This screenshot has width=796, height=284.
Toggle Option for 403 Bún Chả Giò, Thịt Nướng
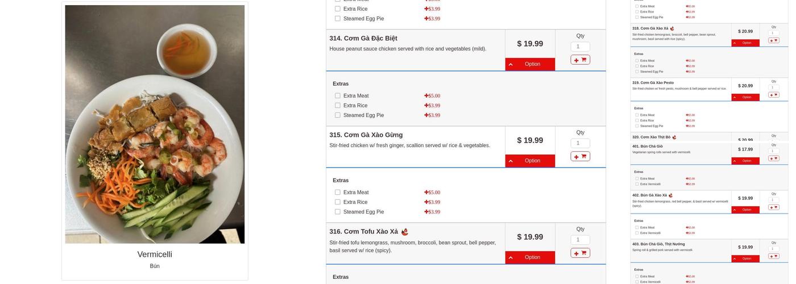coord(745,258)
